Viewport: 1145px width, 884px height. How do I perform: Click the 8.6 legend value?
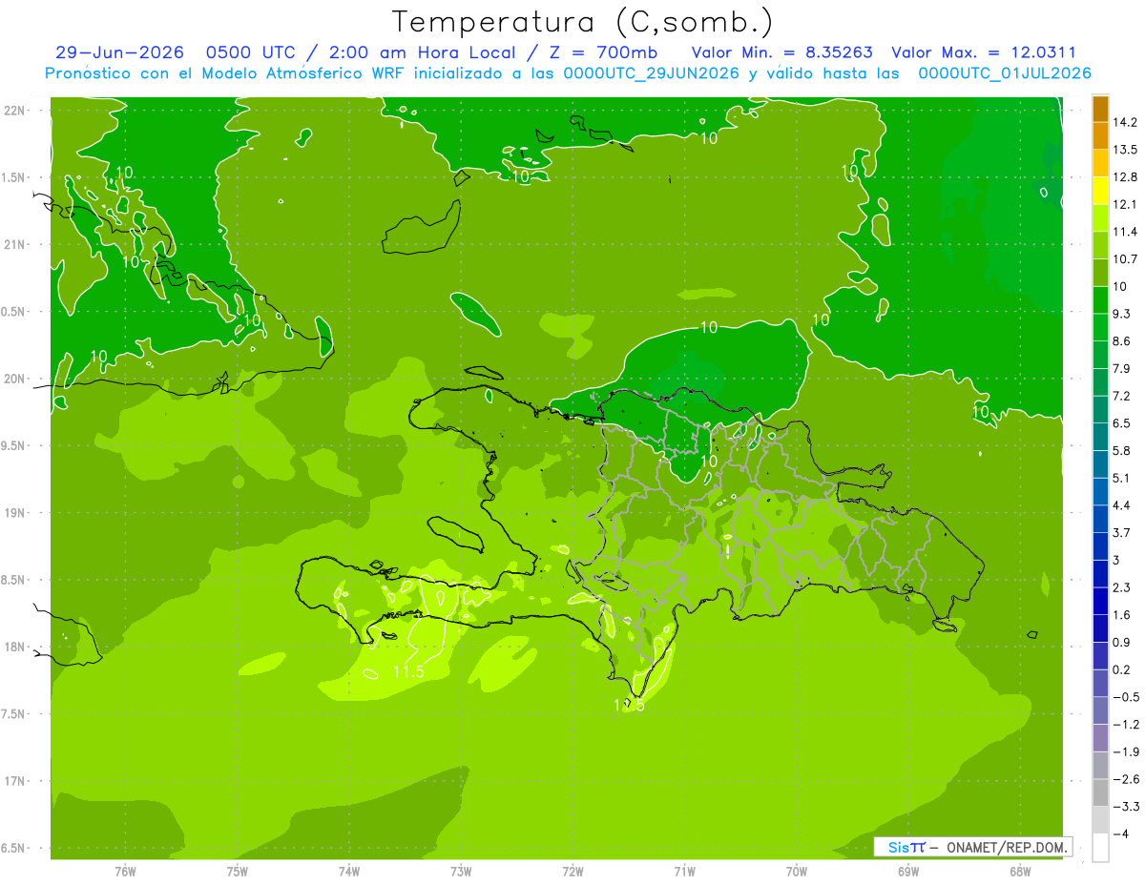[1122, 341]
